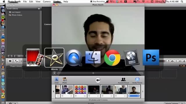This screenshot has width=186, height=104.
Task: Open the Photo Booth menu
Action: [x=14, y=1]
